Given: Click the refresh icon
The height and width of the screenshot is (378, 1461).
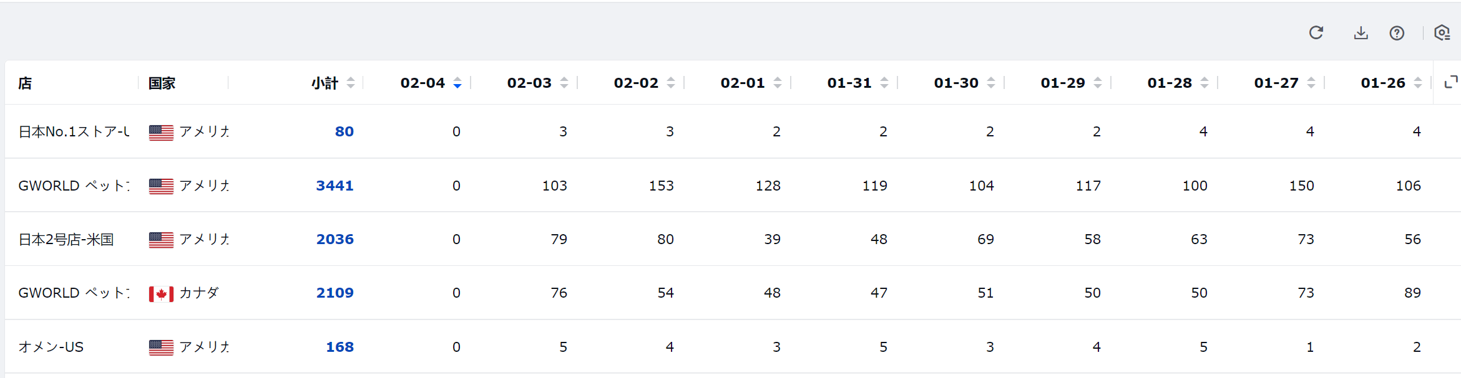Looking at the screenshot, I should [1316, 32].
